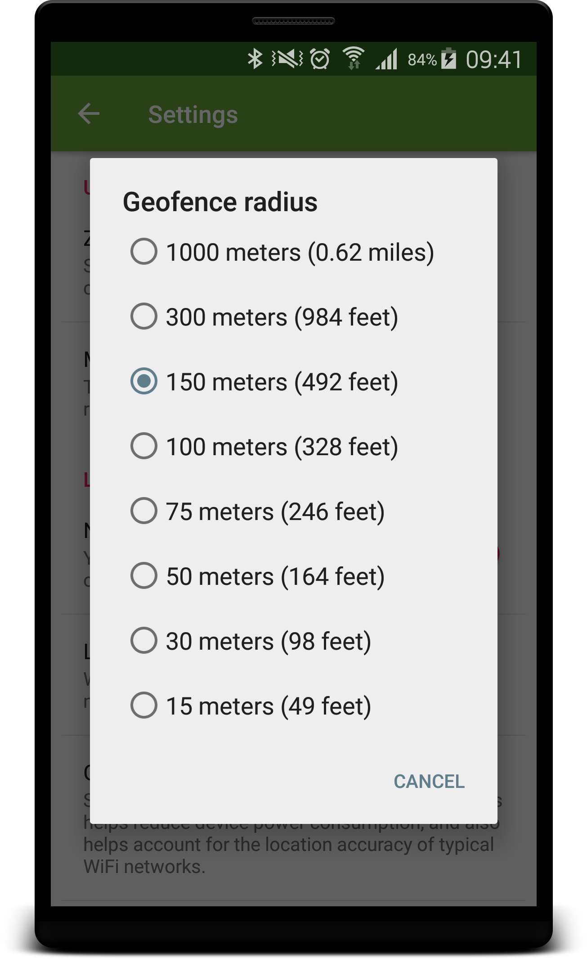Tap the Geofence radius dialog title

220,202
